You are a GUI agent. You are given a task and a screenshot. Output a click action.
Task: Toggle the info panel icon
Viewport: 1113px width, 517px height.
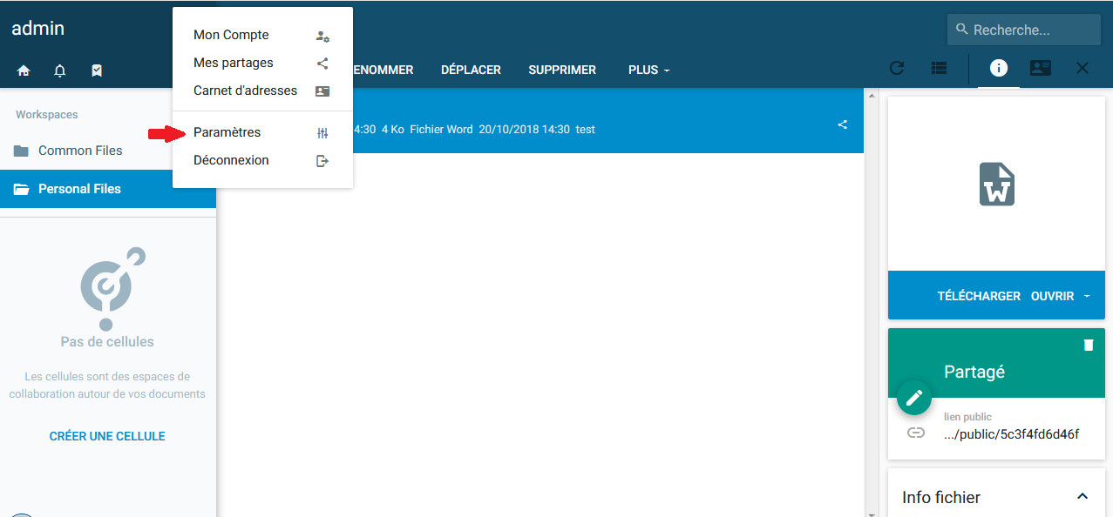coord(999,68)
